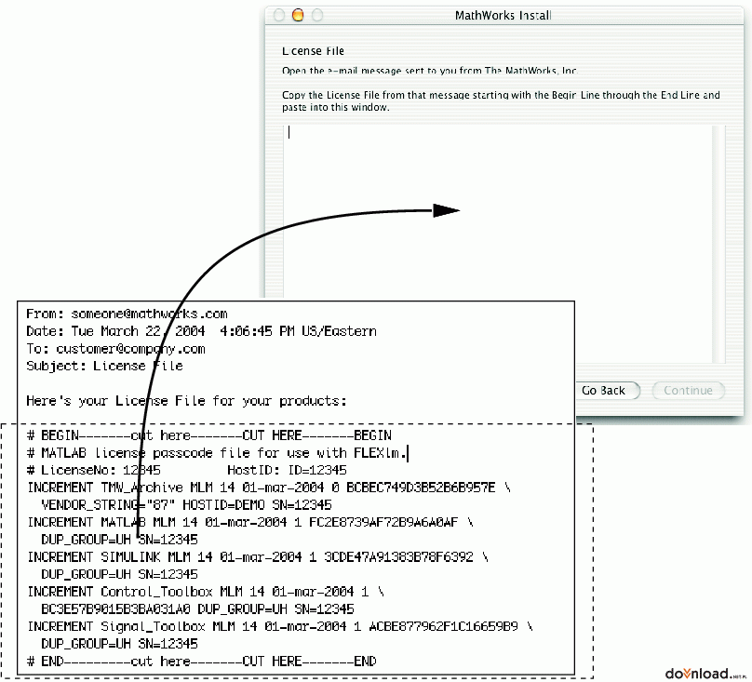The height and width of the screenshot is (682, 752).
Task: Click the VENDOR_STRING="87" HOSTID=DEMO line
Action: (186, 505)
